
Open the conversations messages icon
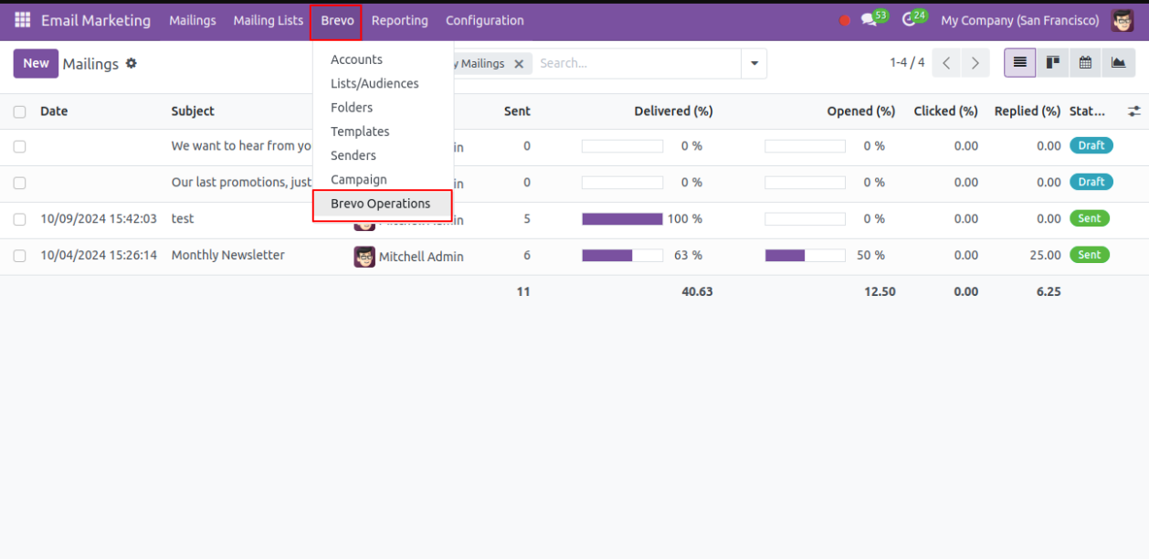868,20
